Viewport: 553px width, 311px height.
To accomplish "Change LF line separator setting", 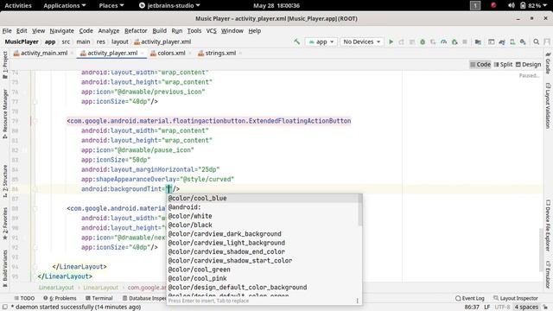I will click(x=487, y=308).
